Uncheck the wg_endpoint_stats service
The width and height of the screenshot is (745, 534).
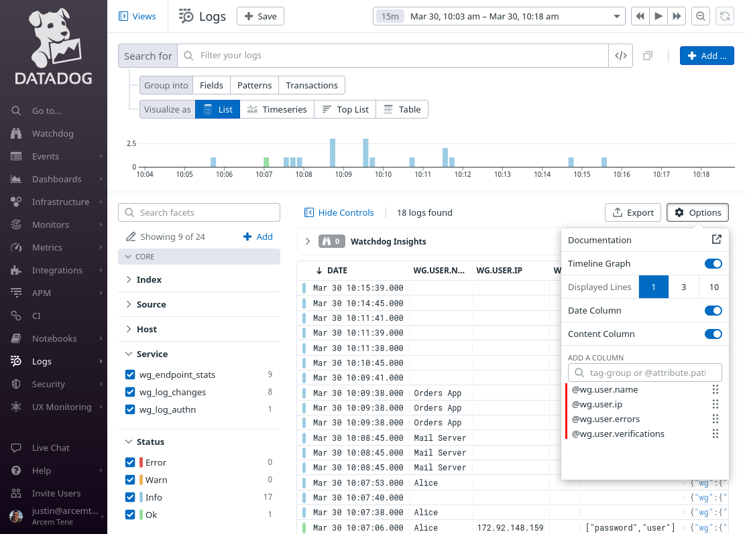tap(130, 375)
